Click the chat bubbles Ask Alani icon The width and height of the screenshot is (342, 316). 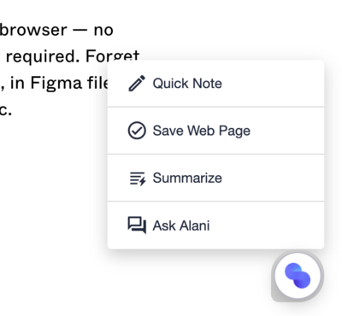click(x=137, y=225)
